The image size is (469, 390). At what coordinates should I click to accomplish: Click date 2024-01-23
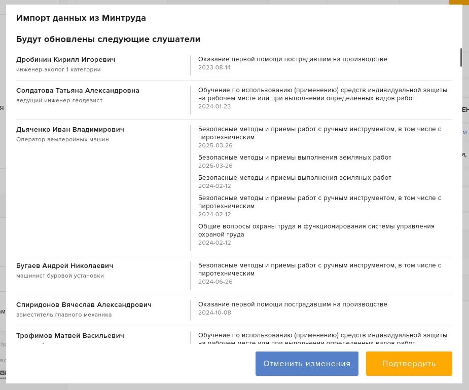[x=214, y=106]
